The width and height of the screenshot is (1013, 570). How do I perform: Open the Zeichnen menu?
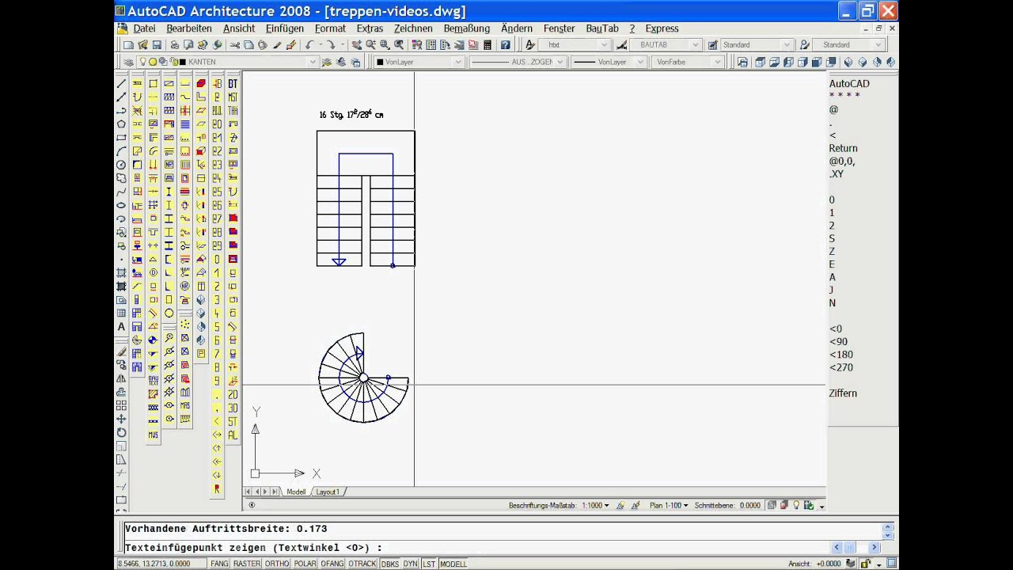[x=413, y=28]
